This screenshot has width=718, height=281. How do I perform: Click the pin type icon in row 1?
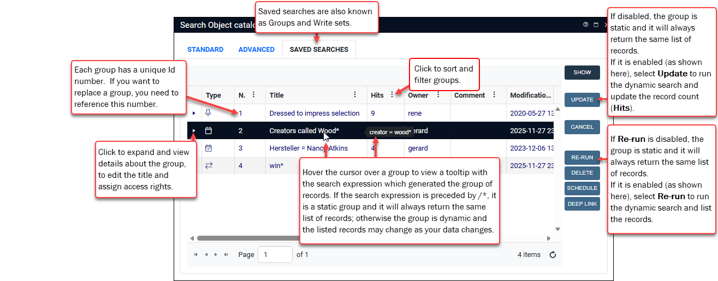208,113
